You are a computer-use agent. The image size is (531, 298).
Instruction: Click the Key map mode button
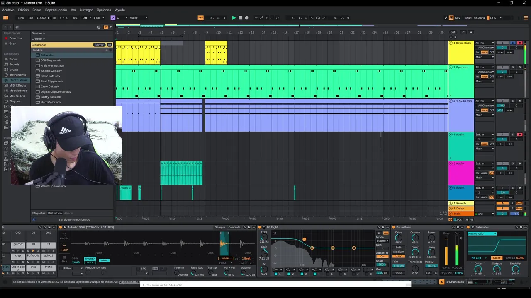pyautogui.click(x=458, y=18)
